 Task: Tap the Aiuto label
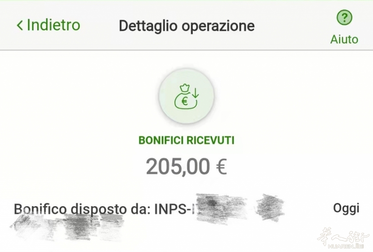[x=344, y=39]
